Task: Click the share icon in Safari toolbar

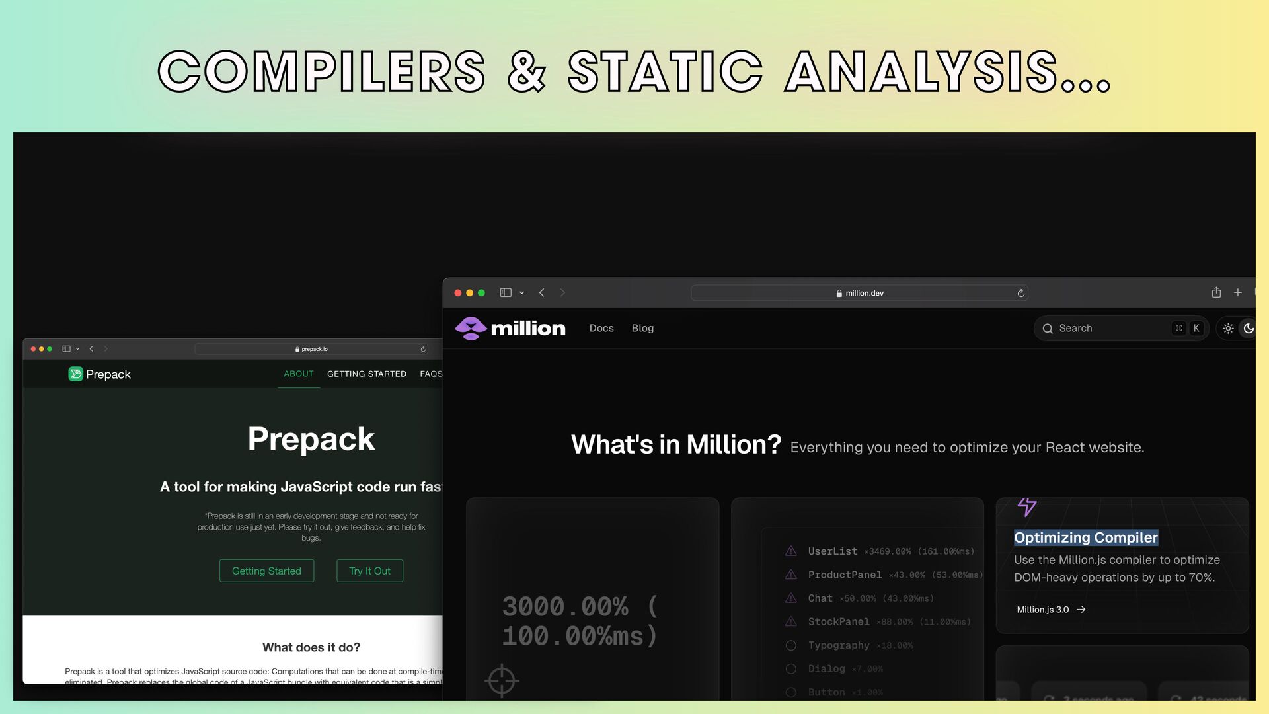Action: (1216, 292)
